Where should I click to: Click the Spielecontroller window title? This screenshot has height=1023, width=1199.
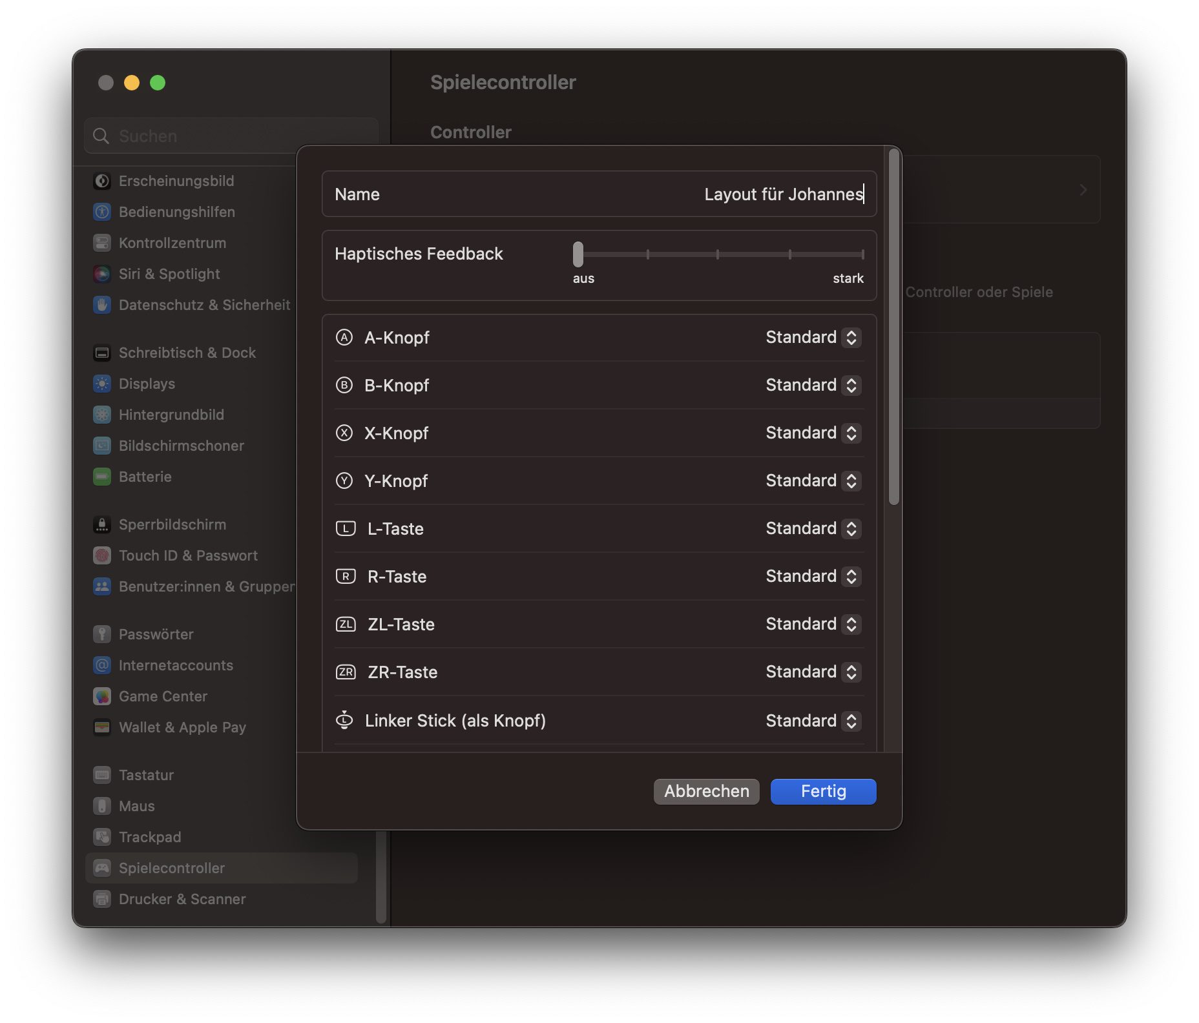pyautogui.click(x=503, y=82)
